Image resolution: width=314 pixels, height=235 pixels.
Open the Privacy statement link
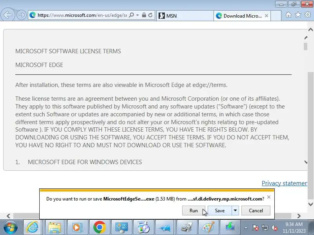coord(284,183)
